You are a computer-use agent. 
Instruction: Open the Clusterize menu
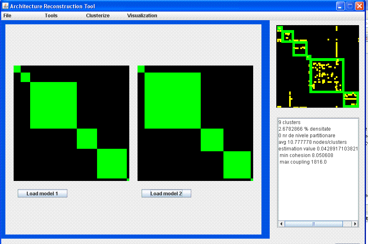[x=98, y=16]
